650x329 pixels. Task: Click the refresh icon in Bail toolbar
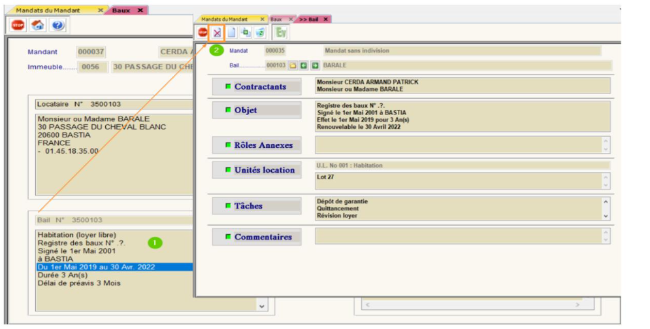tap(260, 32)
